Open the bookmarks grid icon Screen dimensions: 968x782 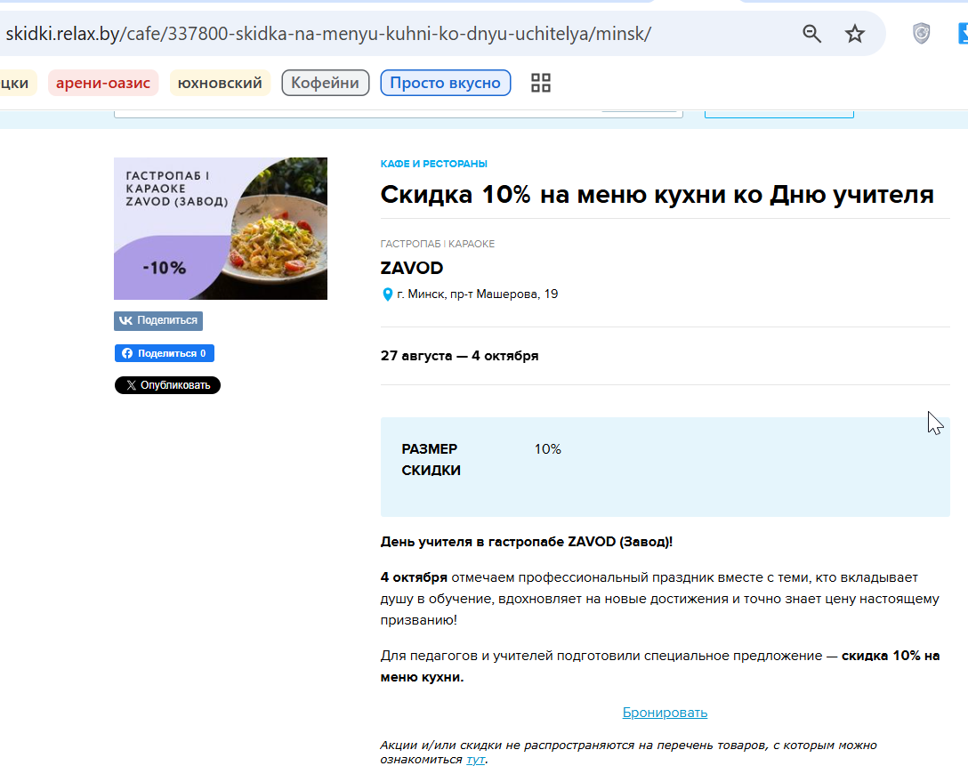541,83
